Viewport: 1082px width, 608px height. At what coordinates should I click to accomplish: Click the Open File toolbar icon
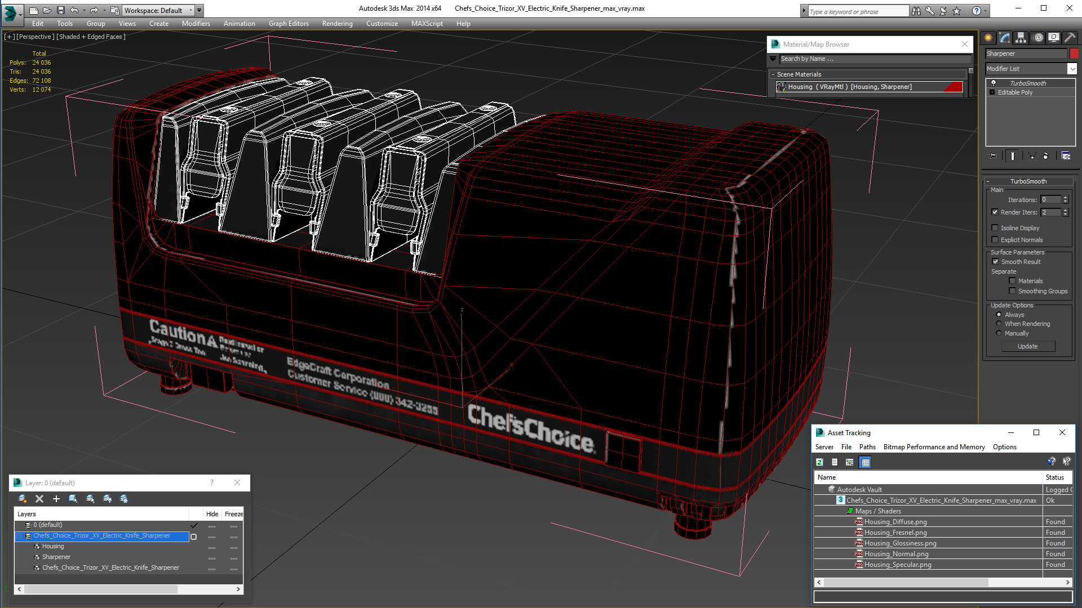click(47, 10)
